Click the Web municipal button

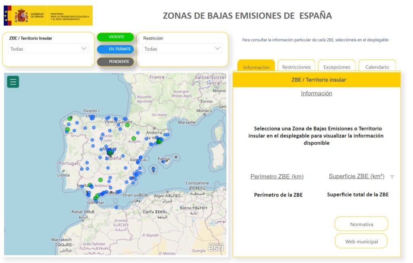click(361, 242)
